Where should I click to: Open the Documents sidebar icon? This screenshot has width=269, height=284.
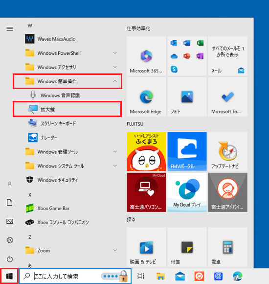point(10,203)
